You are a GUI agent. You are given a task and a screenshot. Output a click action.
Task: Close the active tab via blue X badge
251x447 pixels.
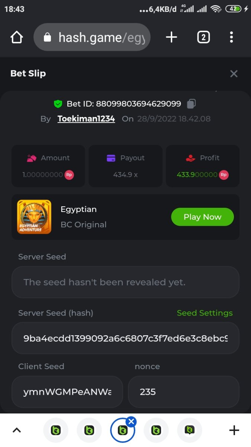pos(131,422)
